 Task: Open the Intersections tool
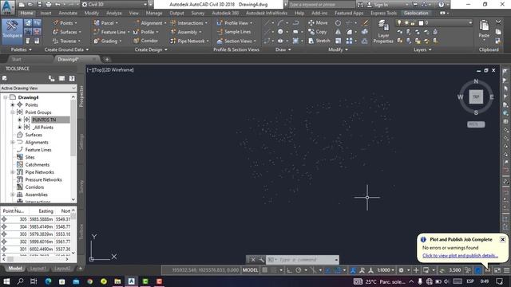point(188,23)
